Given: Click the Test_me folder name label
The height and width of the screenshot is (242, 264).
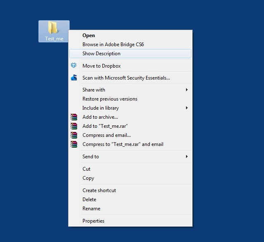Looking at the screenshot, I should tap(54, 39).
